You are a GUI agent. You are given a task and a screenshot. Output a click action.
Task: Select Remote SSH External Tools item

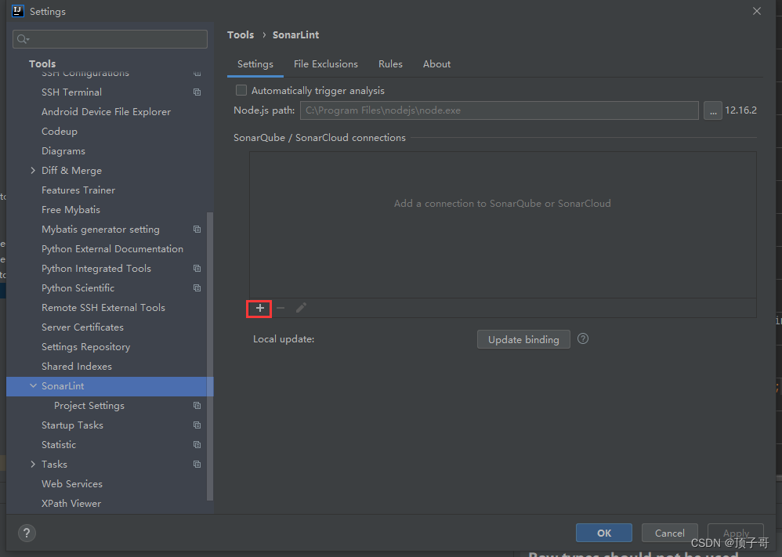(103, 308)
